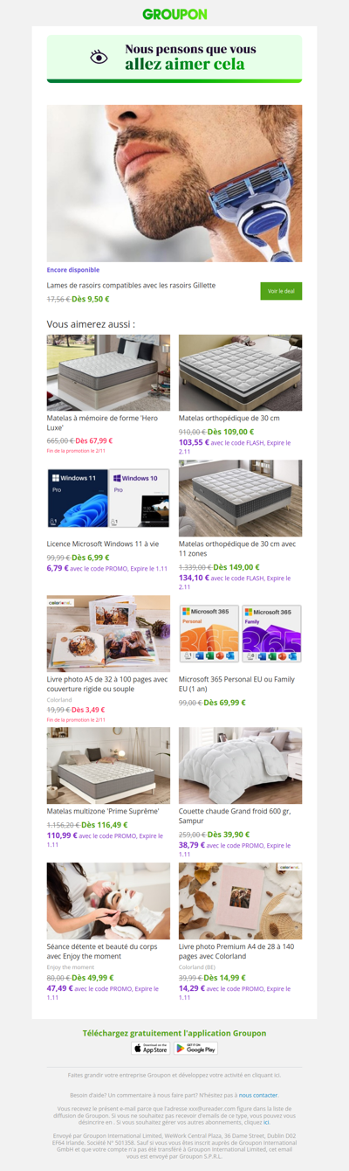Open the Microsoft 365 Personal/Family image

pos(240,633)
